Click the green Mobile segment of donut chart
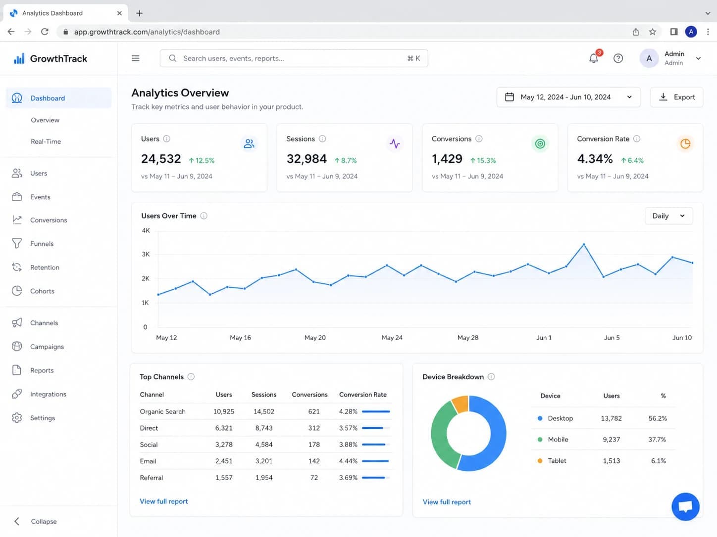 pyautogui.click(x=441, y=435)
